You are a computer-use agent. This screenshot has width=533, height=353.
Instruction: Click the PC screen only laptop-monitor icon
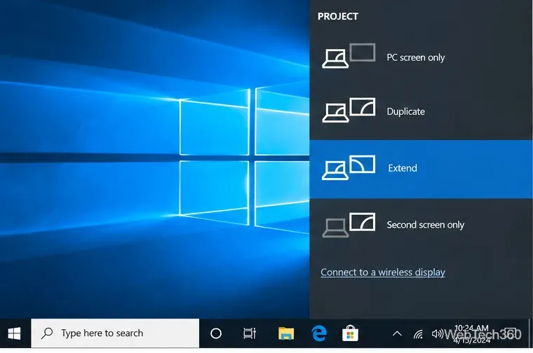click(349, 55)
